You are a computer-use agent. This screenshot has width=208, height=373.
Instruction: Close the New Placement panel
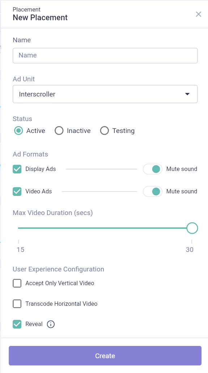point(199,14)
